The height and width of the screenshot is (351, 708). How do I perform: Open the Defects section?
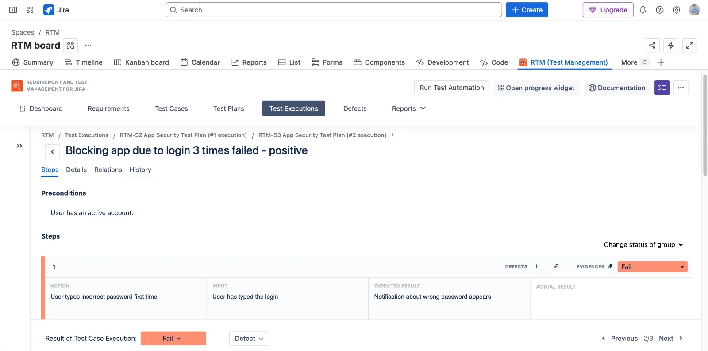355,108
